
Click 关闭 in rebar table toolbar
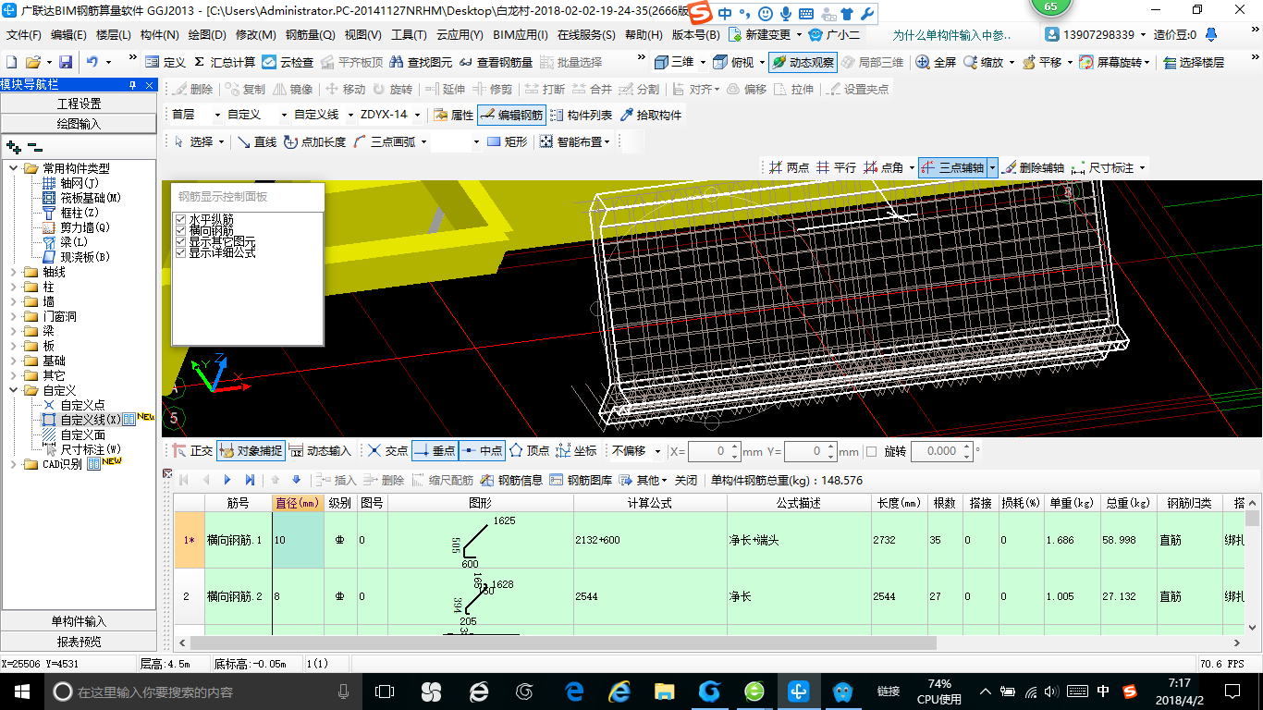686,480
